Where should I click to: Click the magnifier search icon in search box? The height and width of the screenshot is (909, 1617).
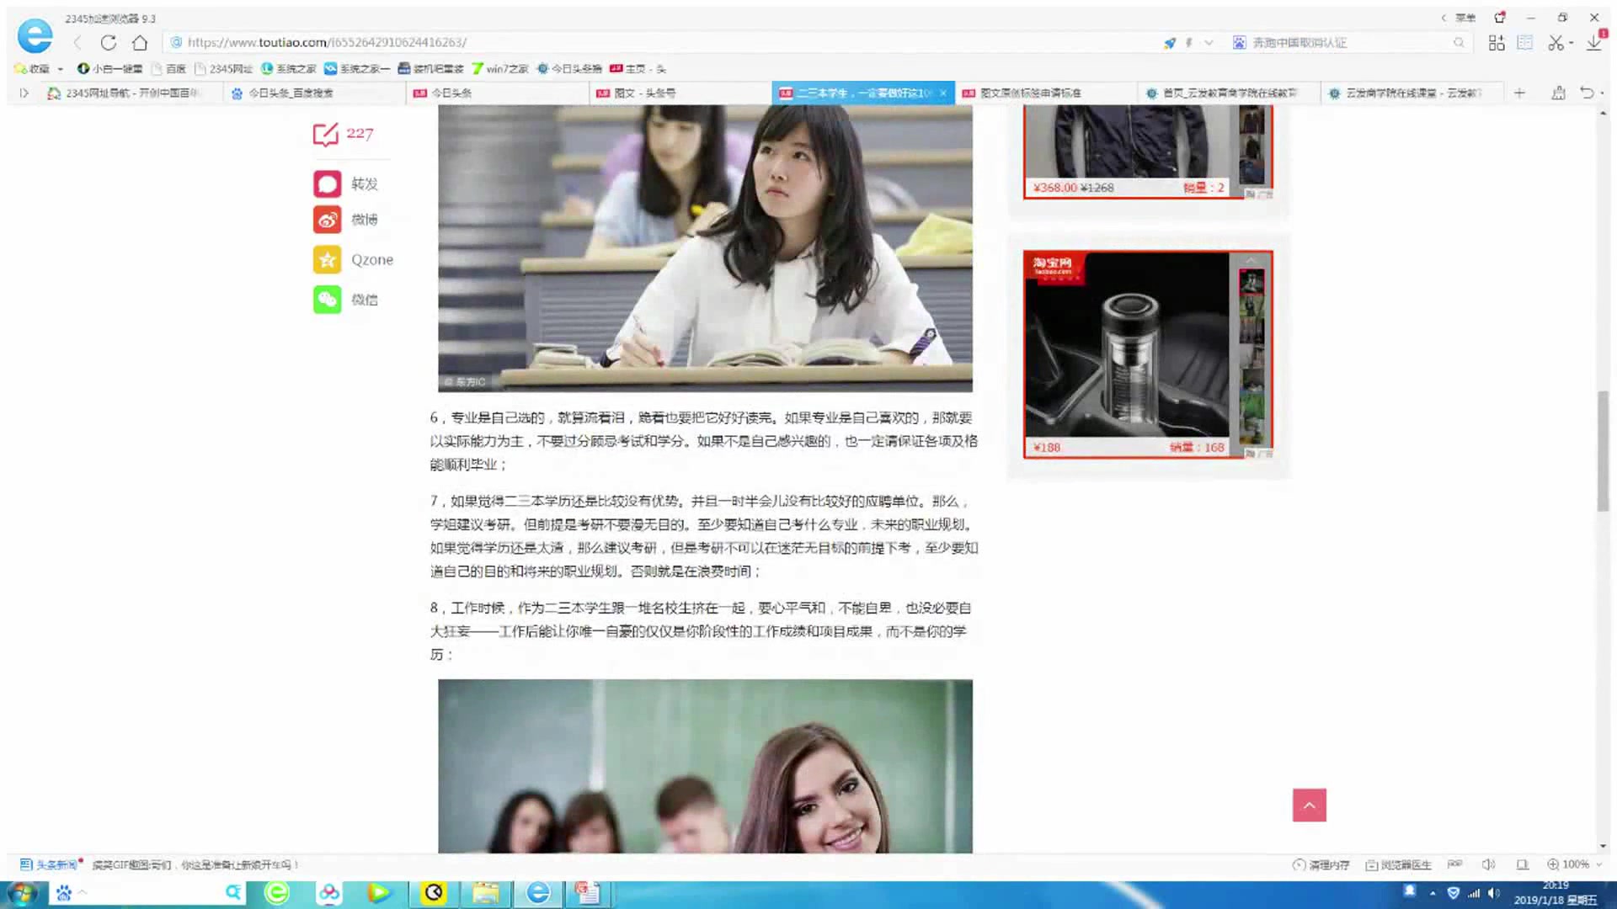[x=1459, y=43]
